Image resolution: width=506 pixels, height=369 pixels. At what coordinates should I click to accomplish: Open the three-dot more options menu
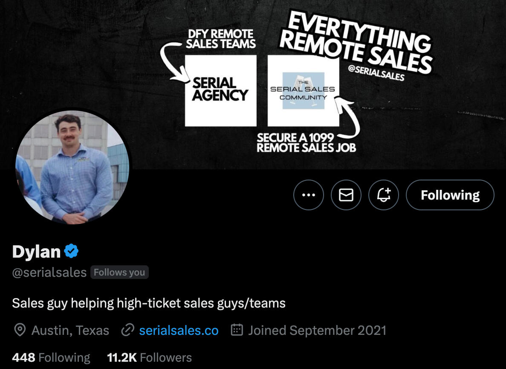(308, 195)
